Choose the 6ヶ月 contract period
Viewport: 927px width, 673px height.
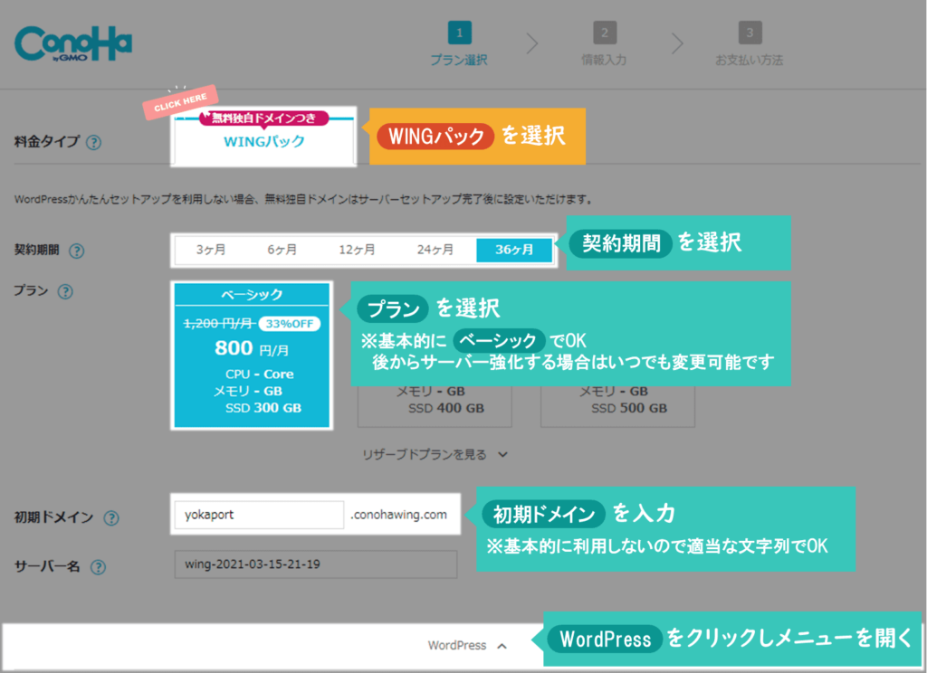[282, 250]
